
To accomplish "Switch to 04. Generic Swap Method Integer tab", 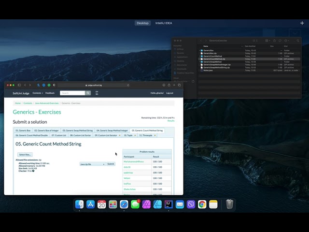I will [x=112, y=130].
